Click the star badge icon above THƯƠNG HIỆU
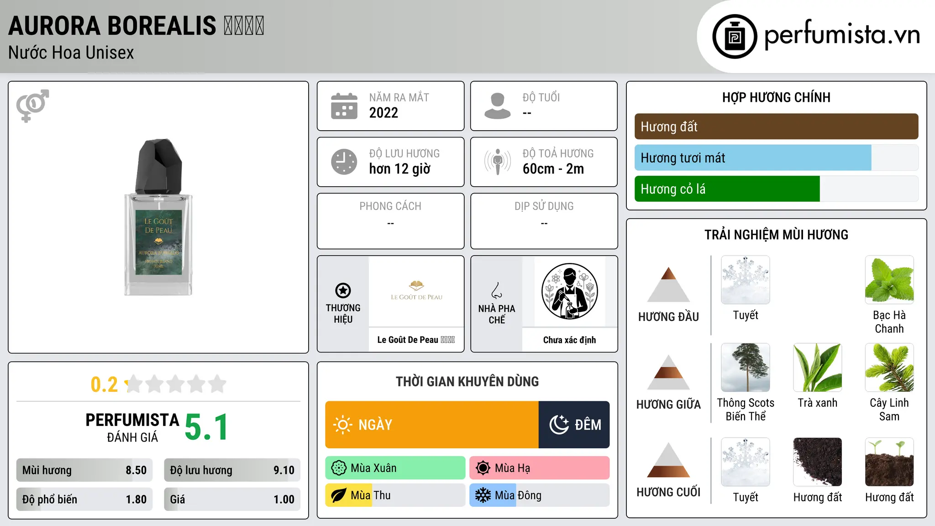This screenshot has height=526, width=935. coord(343,290)
